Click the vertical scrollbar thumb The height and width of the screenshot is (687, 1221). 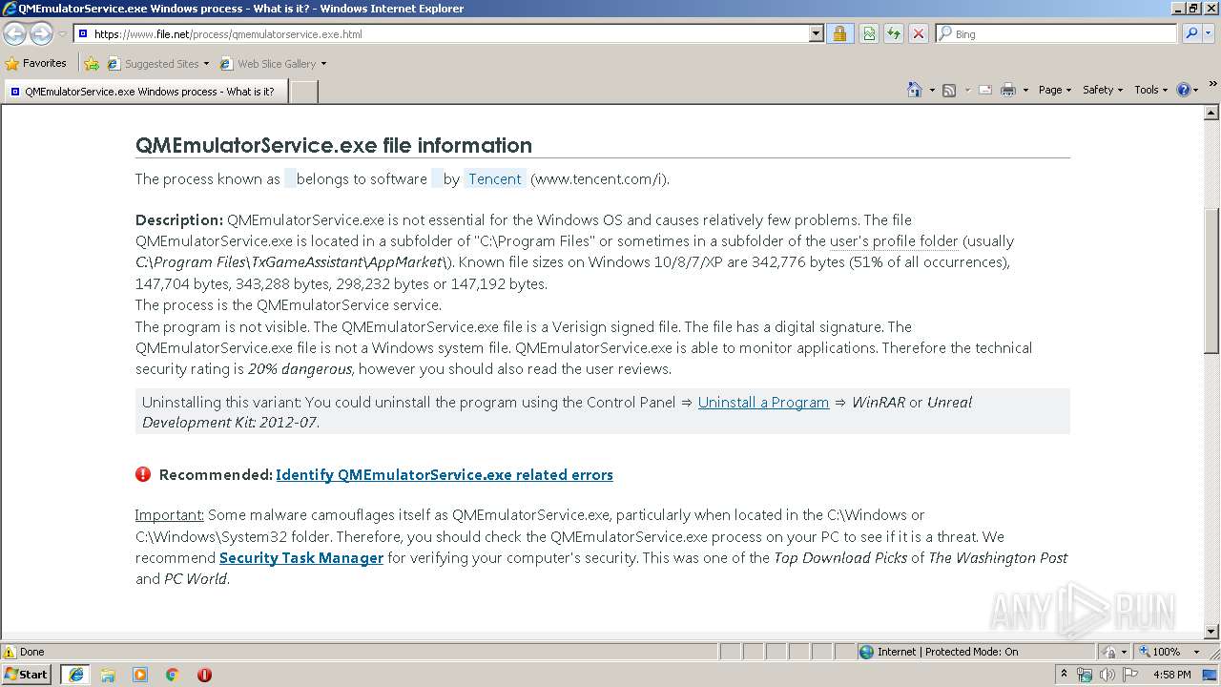point(1211,281)
